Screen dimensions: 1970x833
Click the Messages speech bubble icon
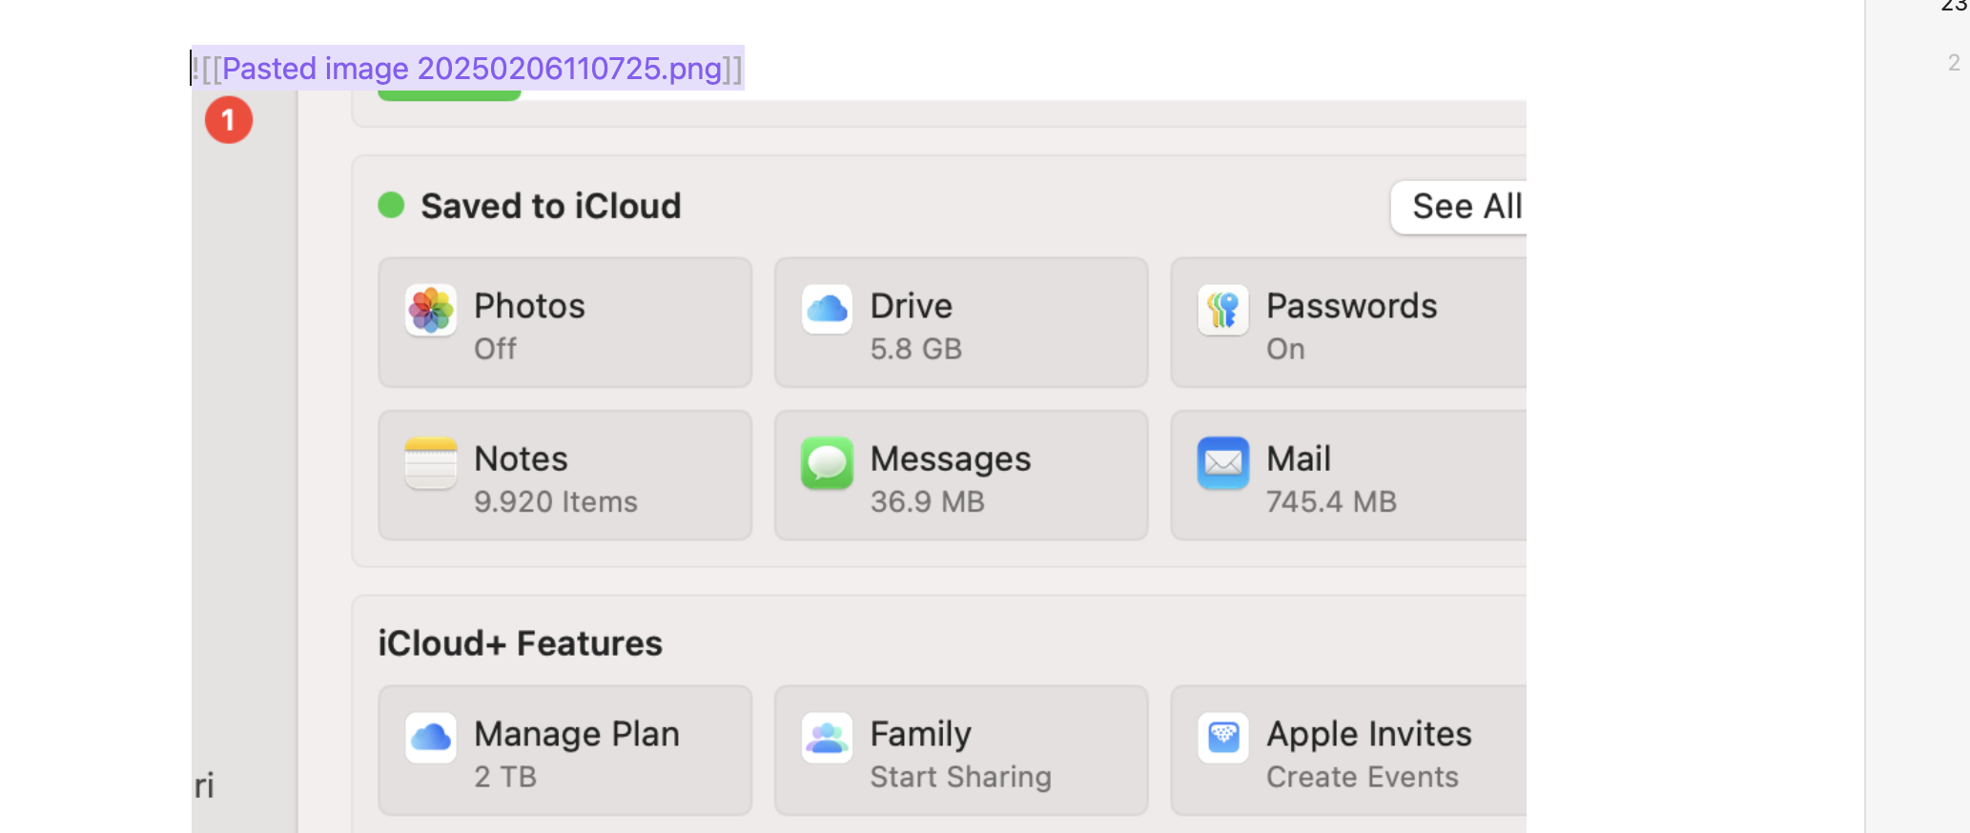click(827, 463)
